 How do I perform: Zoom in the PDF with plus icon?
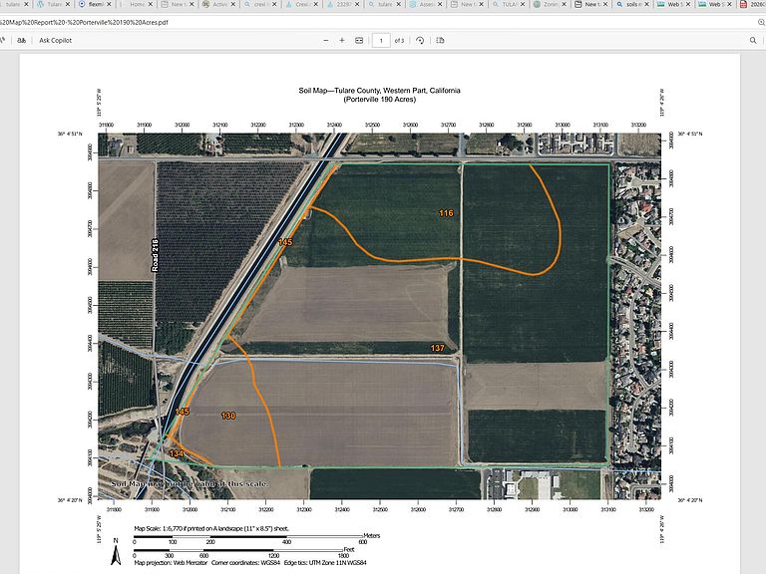coord(342,41)
